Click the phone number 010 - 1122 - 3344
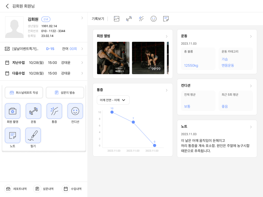The width and height of the screenshot is (263, 197). point(53,31)
